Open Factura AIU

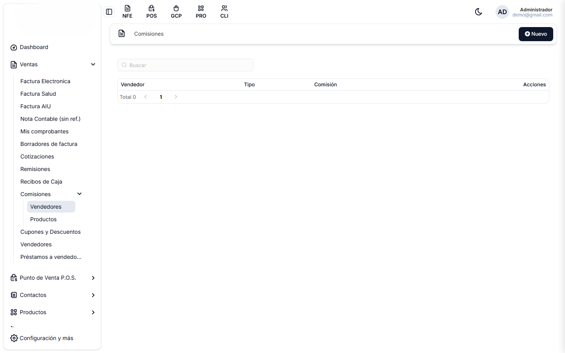point(36,106)
